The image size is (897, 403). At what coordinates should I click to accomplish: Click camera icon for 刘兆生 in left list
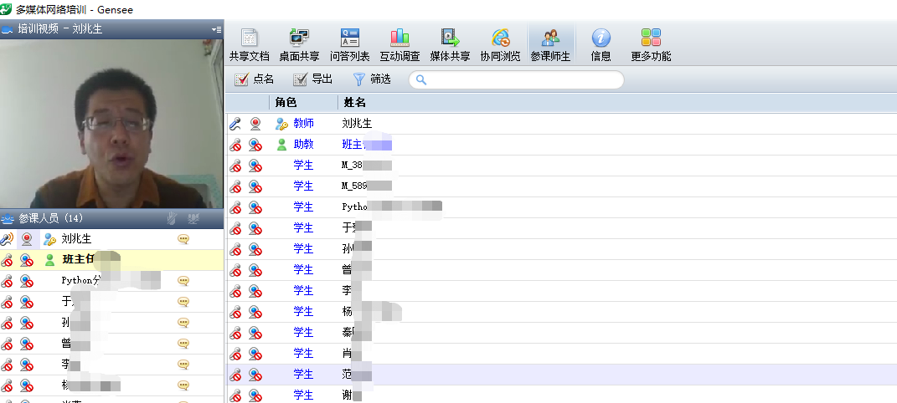click(x=26, y=239)
